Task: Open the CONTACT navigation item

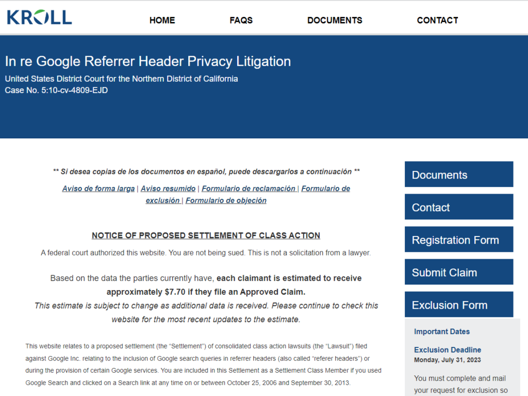Action: (x=437, y=20)
